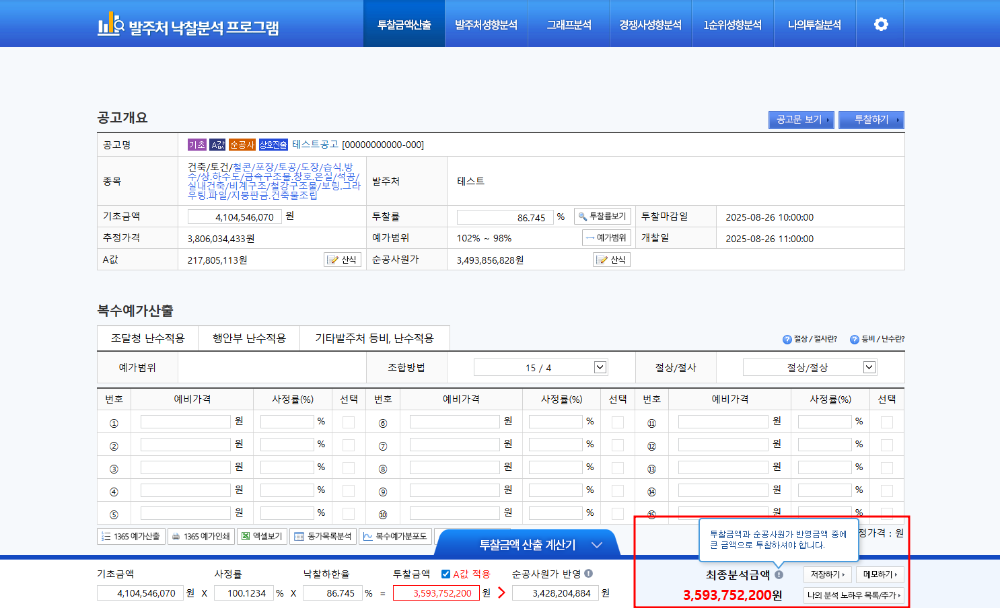
Task: Open 동가목록분석 list analysis
Action: tap(323, 536)
